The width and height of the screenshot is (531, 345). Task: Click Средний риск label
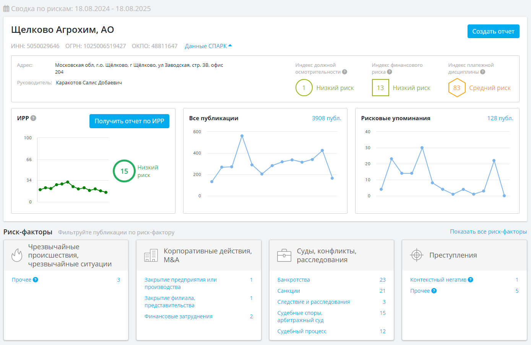[x=490, y=88]
